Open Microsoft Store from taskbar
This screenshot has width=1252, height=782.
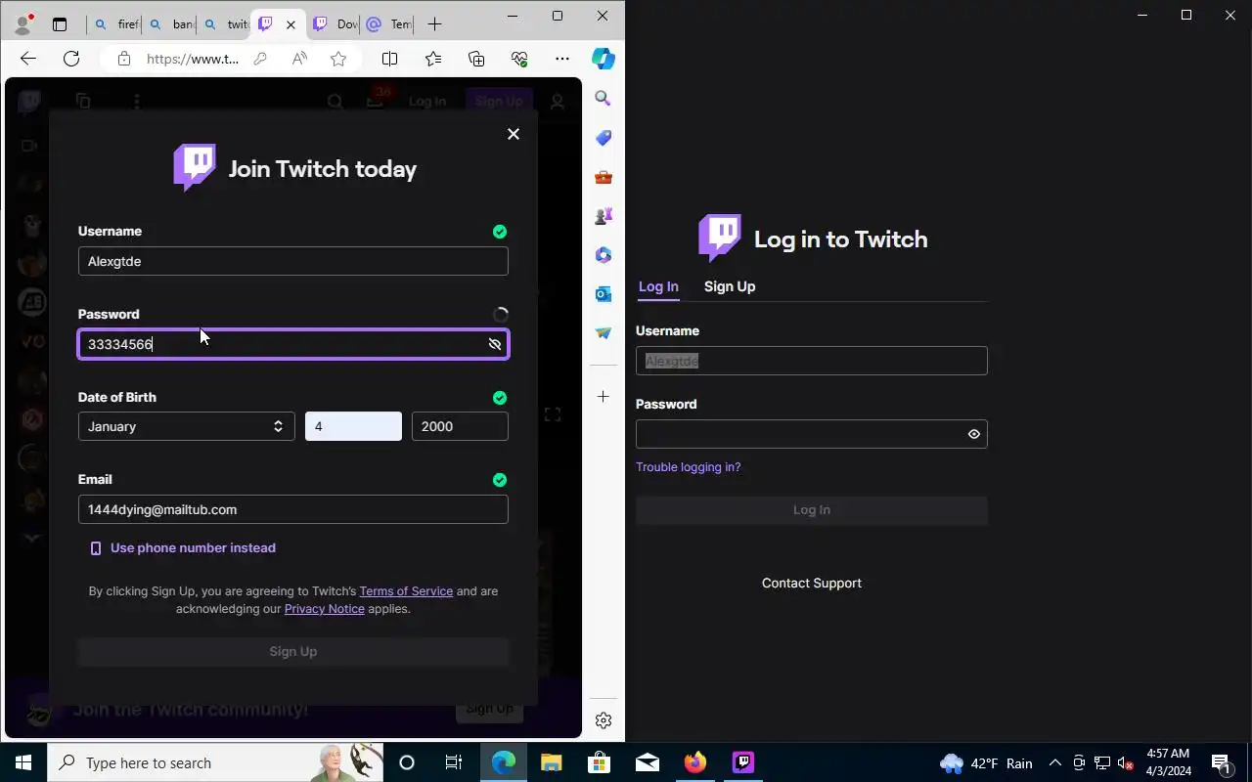[600, 762]
